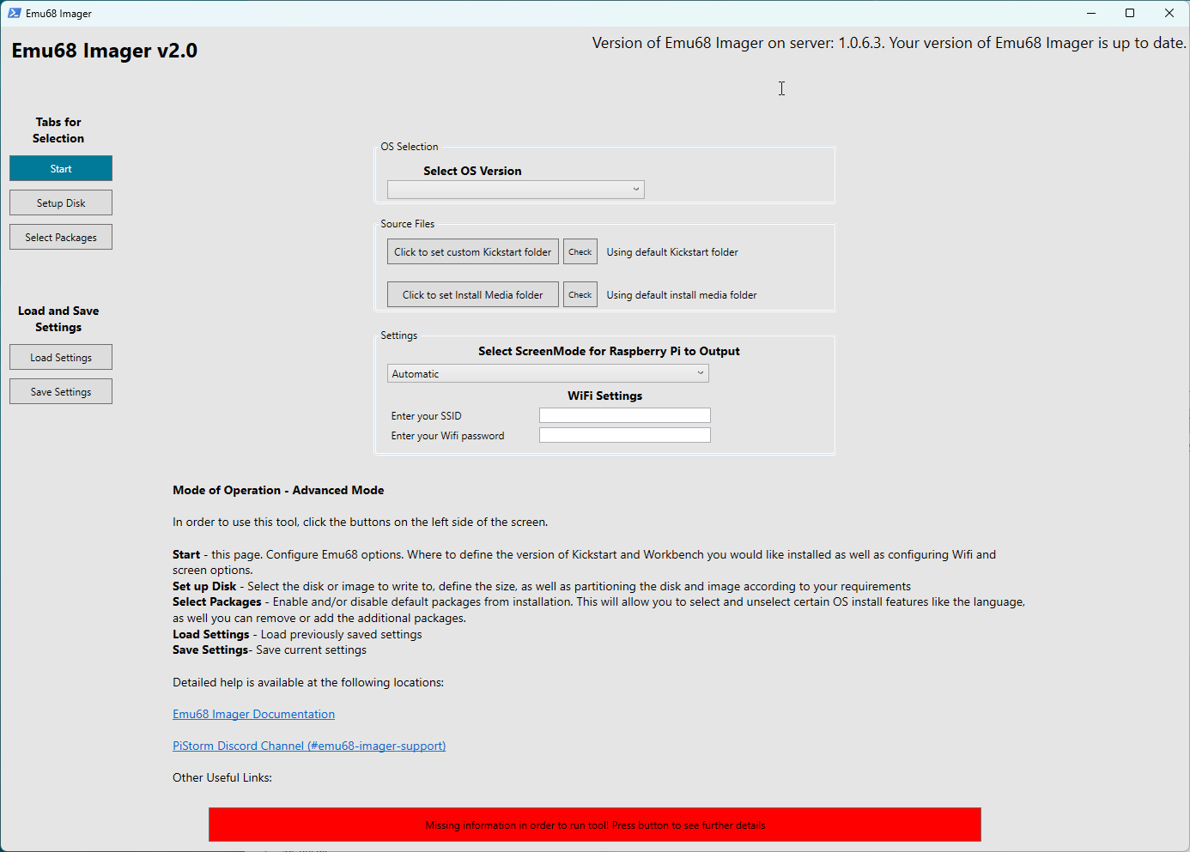The height and width of the screenshot is (852, 1190).
Task: Click to set Install Media folder
Action: [x=472, y=295]
